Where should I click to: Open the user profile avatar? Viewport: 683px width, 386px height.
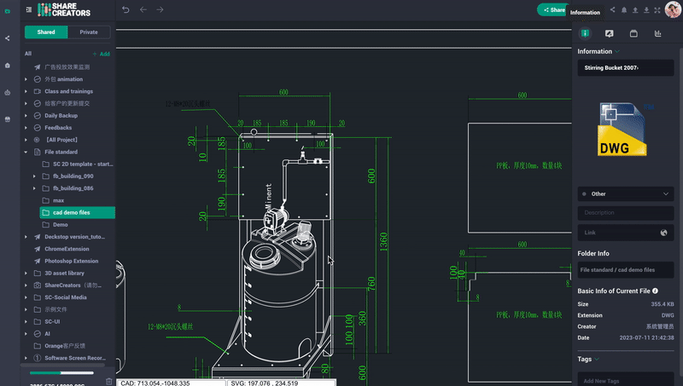coord(673,9)
